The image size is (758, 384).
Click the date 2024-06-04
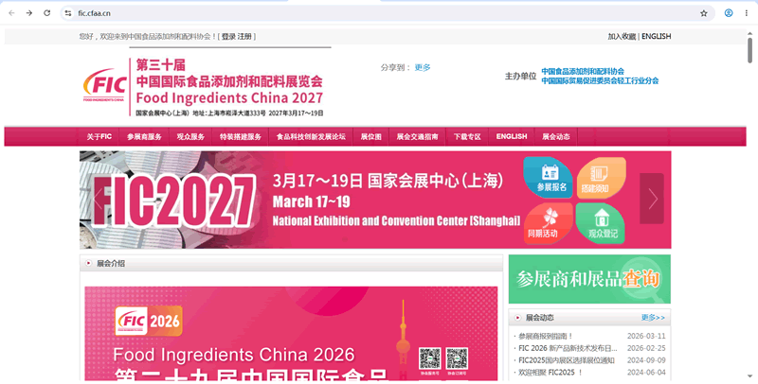(x=646, y=373)
